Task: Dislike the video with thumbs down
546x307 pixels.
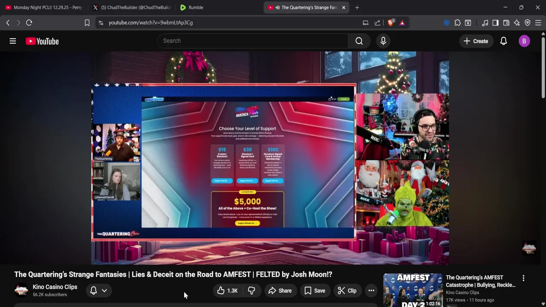Action: [252, 291]
